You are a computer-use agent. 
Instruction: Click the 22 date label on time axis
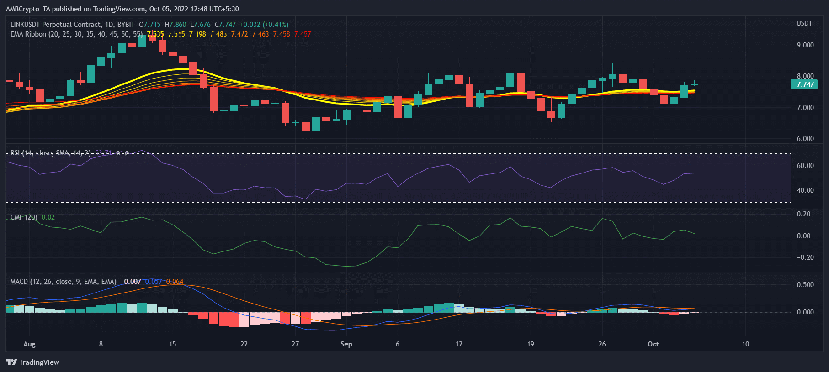(x=244, y=344)
